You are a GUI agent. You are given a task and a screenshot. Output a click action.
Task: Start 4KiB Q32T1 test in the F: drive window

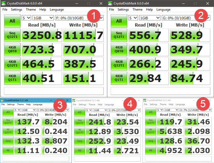click(12, 64)
